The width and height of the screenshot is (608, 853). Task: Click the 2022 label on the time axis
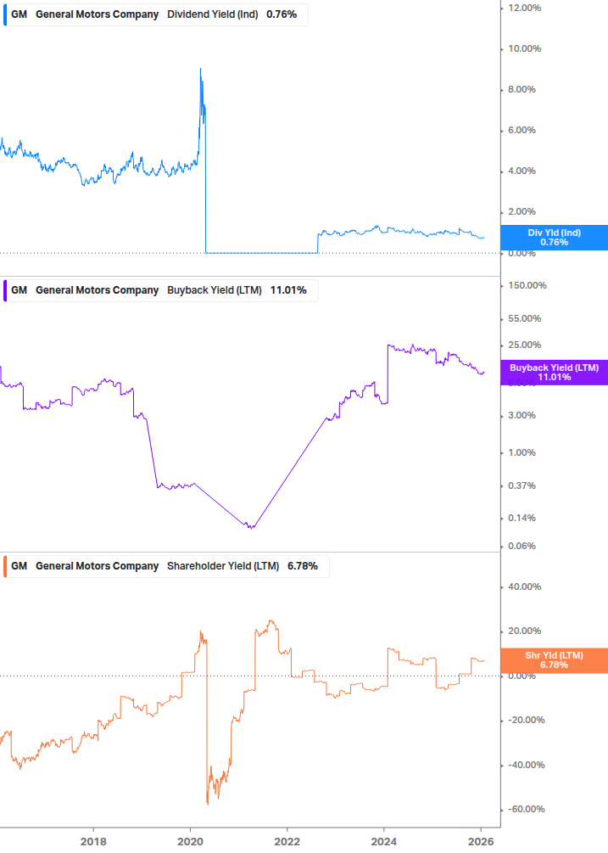pos(287,843)
